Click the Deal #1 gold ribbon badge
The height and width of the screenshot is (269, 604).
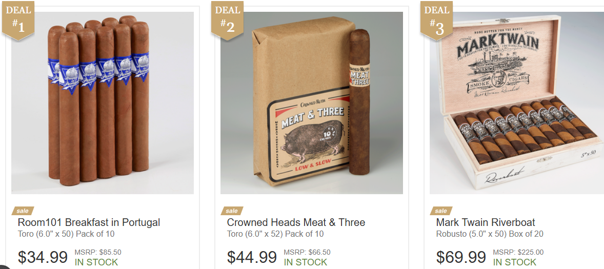(18, 20)
